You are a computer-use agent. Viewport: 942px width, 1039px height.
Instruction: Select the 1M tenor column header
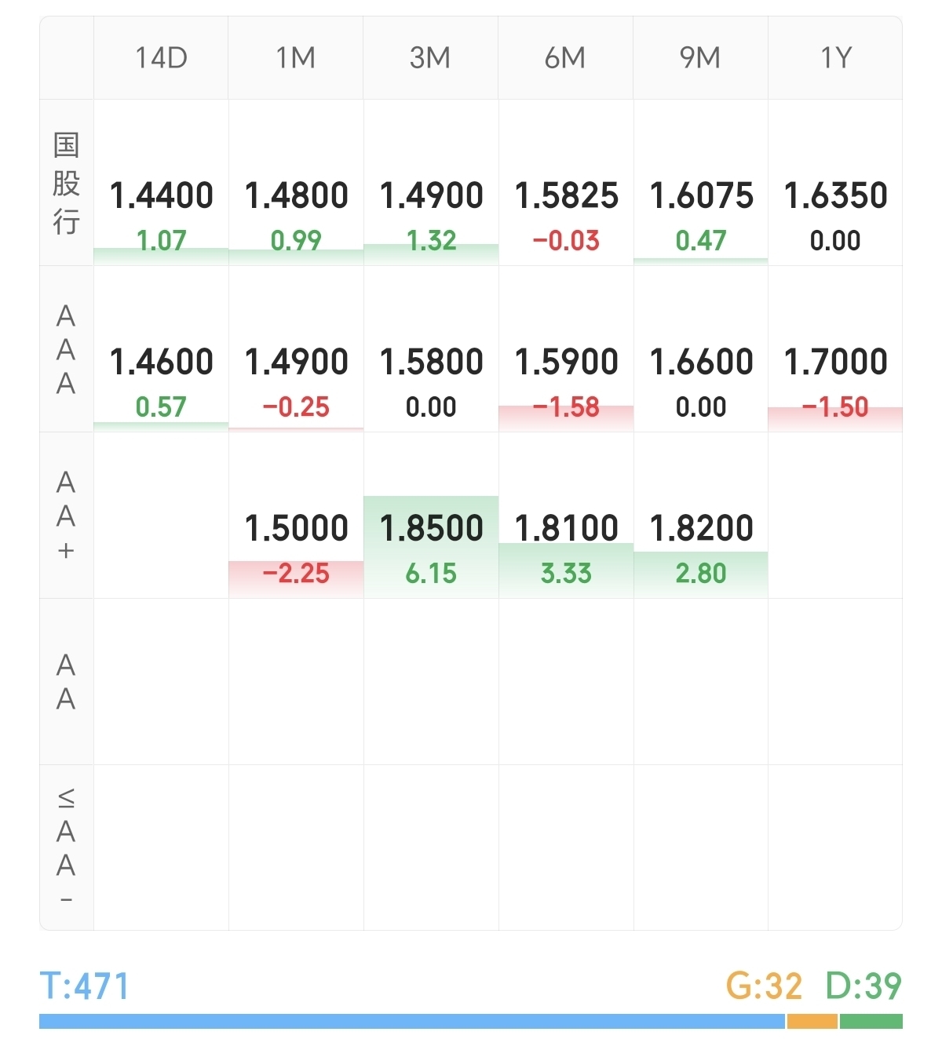coord(296,58)
